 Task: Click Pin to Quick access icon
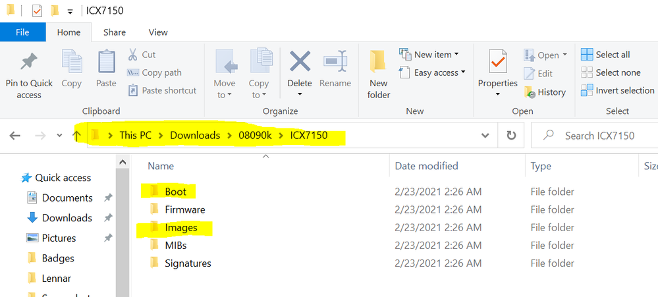(29, 63)
